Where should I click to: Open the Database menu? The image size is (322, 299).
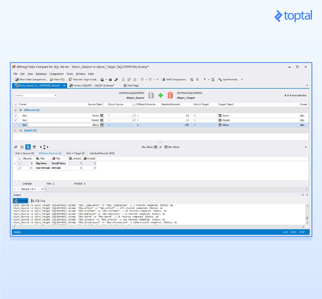click(x=41, y=74)
